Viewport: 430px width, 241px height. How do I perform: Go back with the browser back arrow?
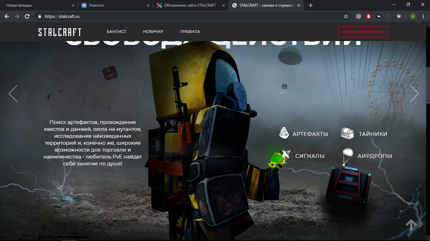7,16
